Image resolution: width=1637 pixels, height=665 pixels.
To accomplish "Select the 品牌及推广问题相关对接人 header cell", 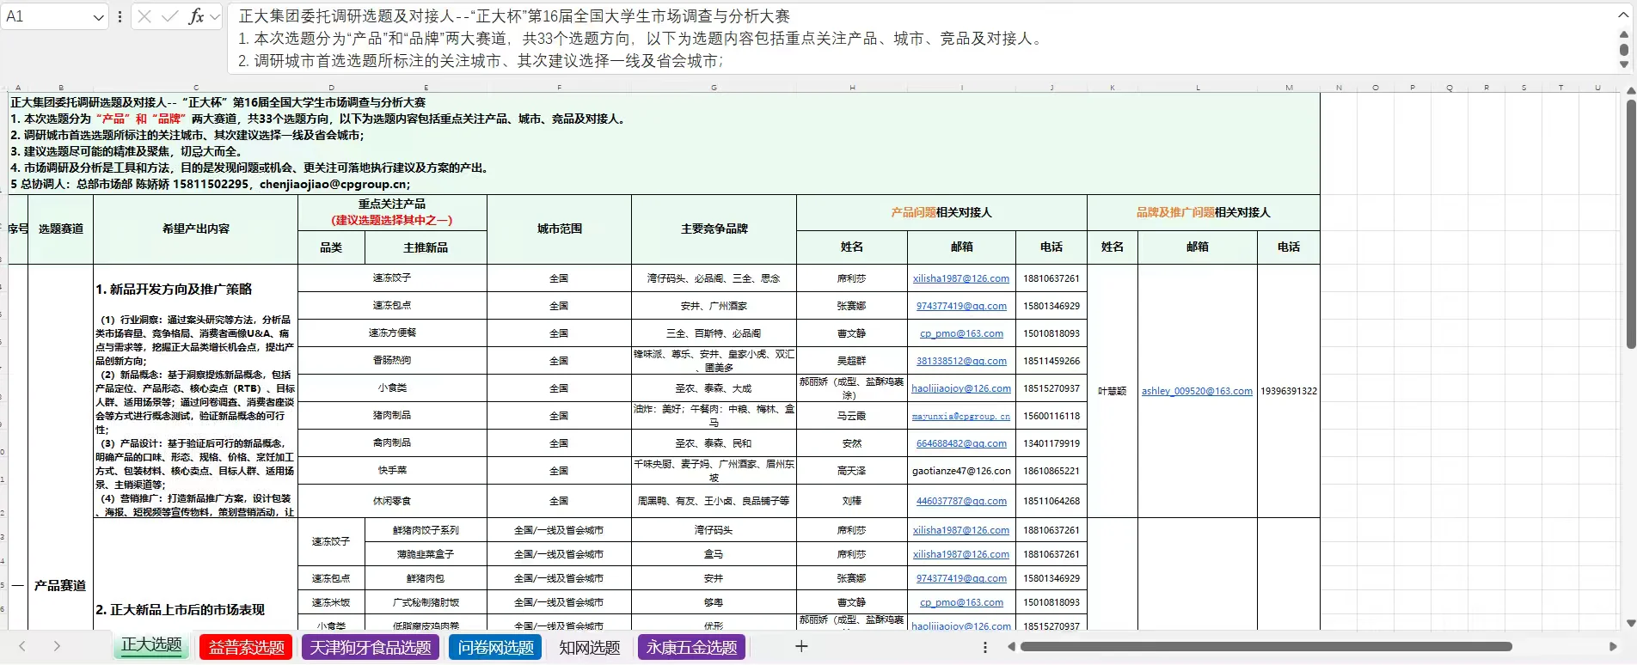I will (x=1204, y=212).
